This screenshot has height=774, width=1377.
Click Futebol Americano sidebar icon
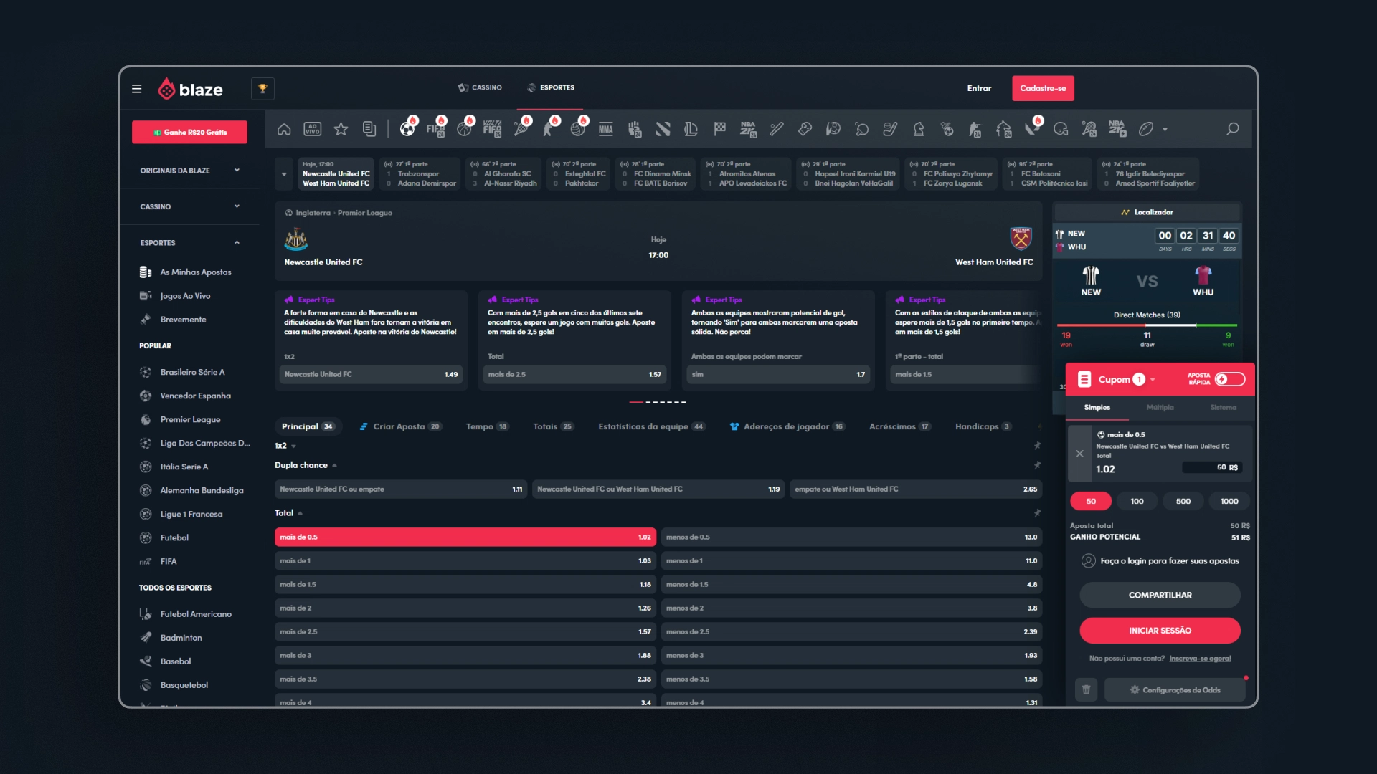click(146, 614)
